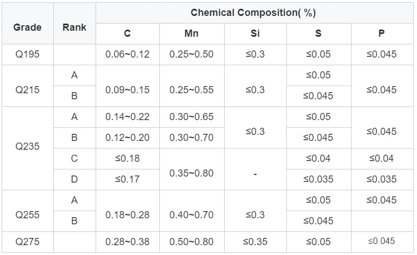The height and width of the screenshot is (255, 417).
Task: Select the Q235 grade cell
Action: [27, 147]
